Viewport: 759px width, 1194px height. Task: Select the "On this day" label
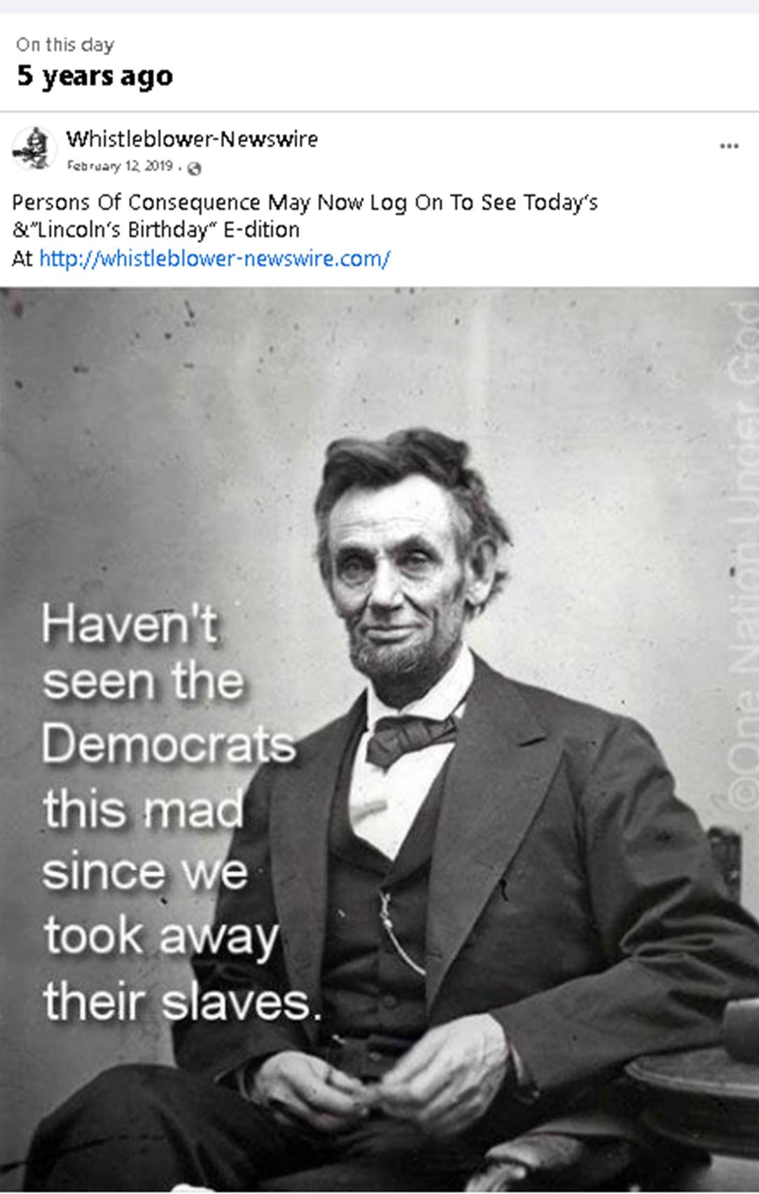(64, 45)
